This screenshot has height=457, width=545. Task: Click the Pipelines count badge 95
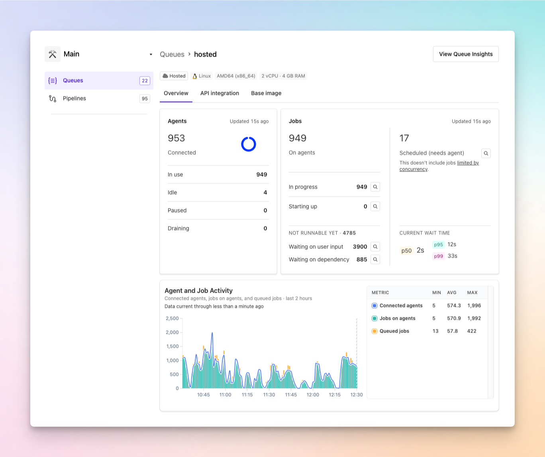(145, 98)
